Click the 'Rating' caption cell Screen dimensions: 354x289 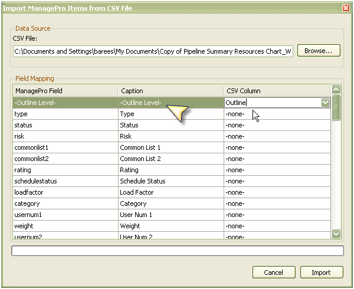171,170
